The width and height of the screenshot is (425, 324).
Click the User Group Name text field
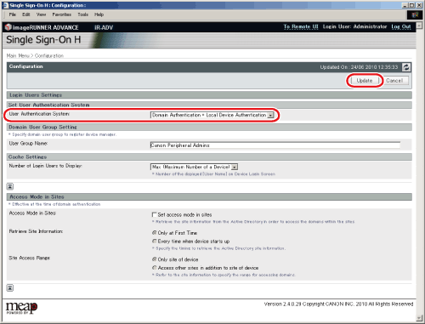pos(275,145)
